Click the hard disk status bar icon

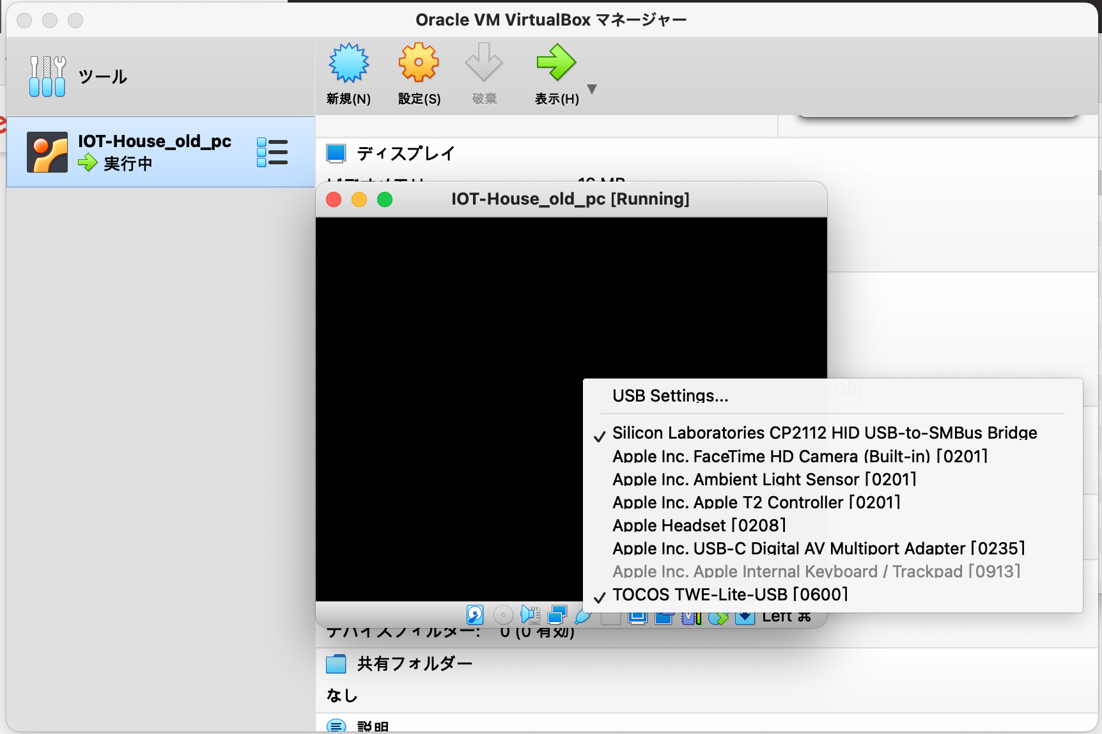click(475, 615)
